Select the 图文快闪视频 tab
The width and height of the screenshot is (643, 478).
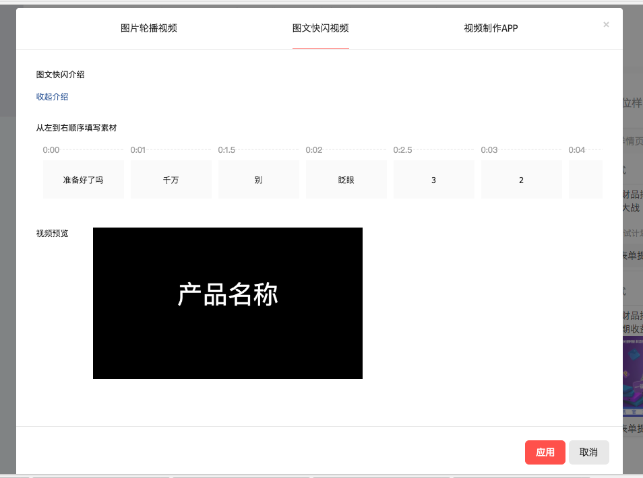coord(320,28)
